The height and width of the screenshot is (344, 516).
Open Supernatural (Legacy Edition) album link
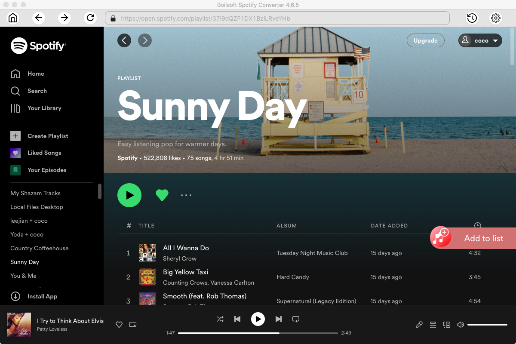pyautogui.click(x=316, y=301)
